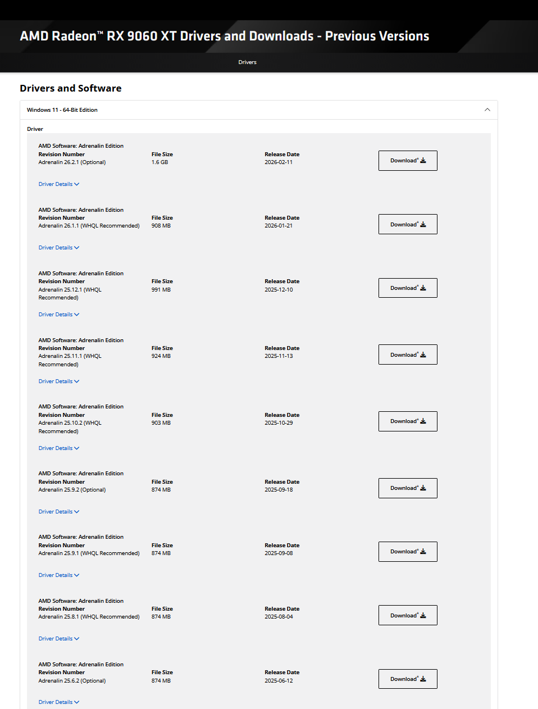This screenshot has width=538, height=709.
Task: Click the Driver section label
Action: [x=35, y=129]
